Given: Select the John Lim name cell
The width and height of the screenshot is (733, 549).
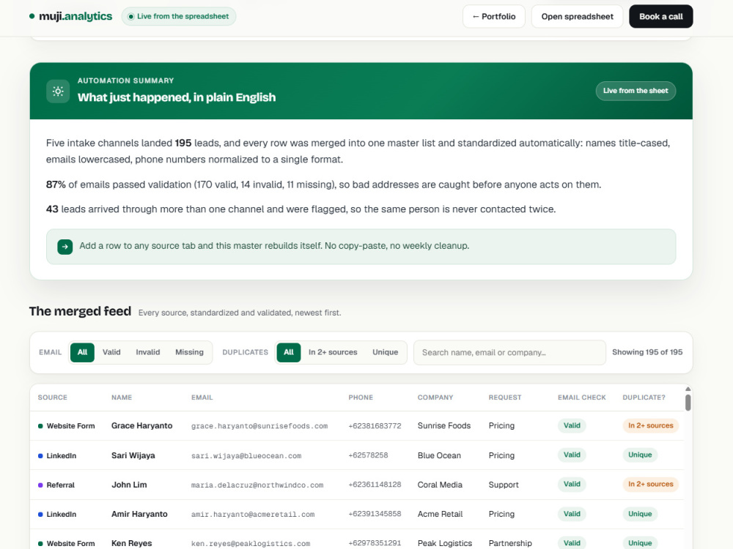Looking at the screenshot, I should tap(129, 485).
